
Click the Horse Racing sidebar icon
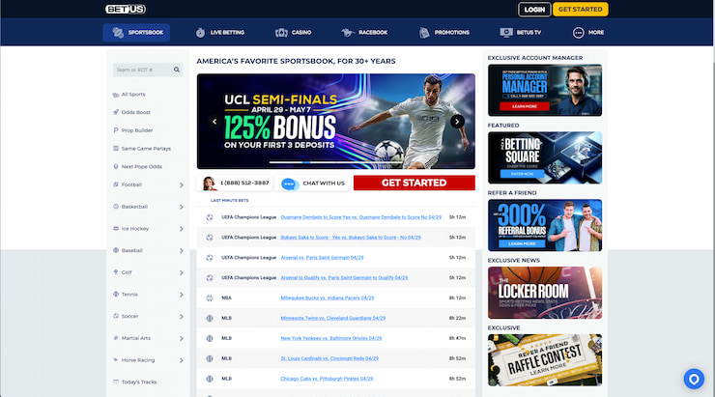(x=116, y=359)
